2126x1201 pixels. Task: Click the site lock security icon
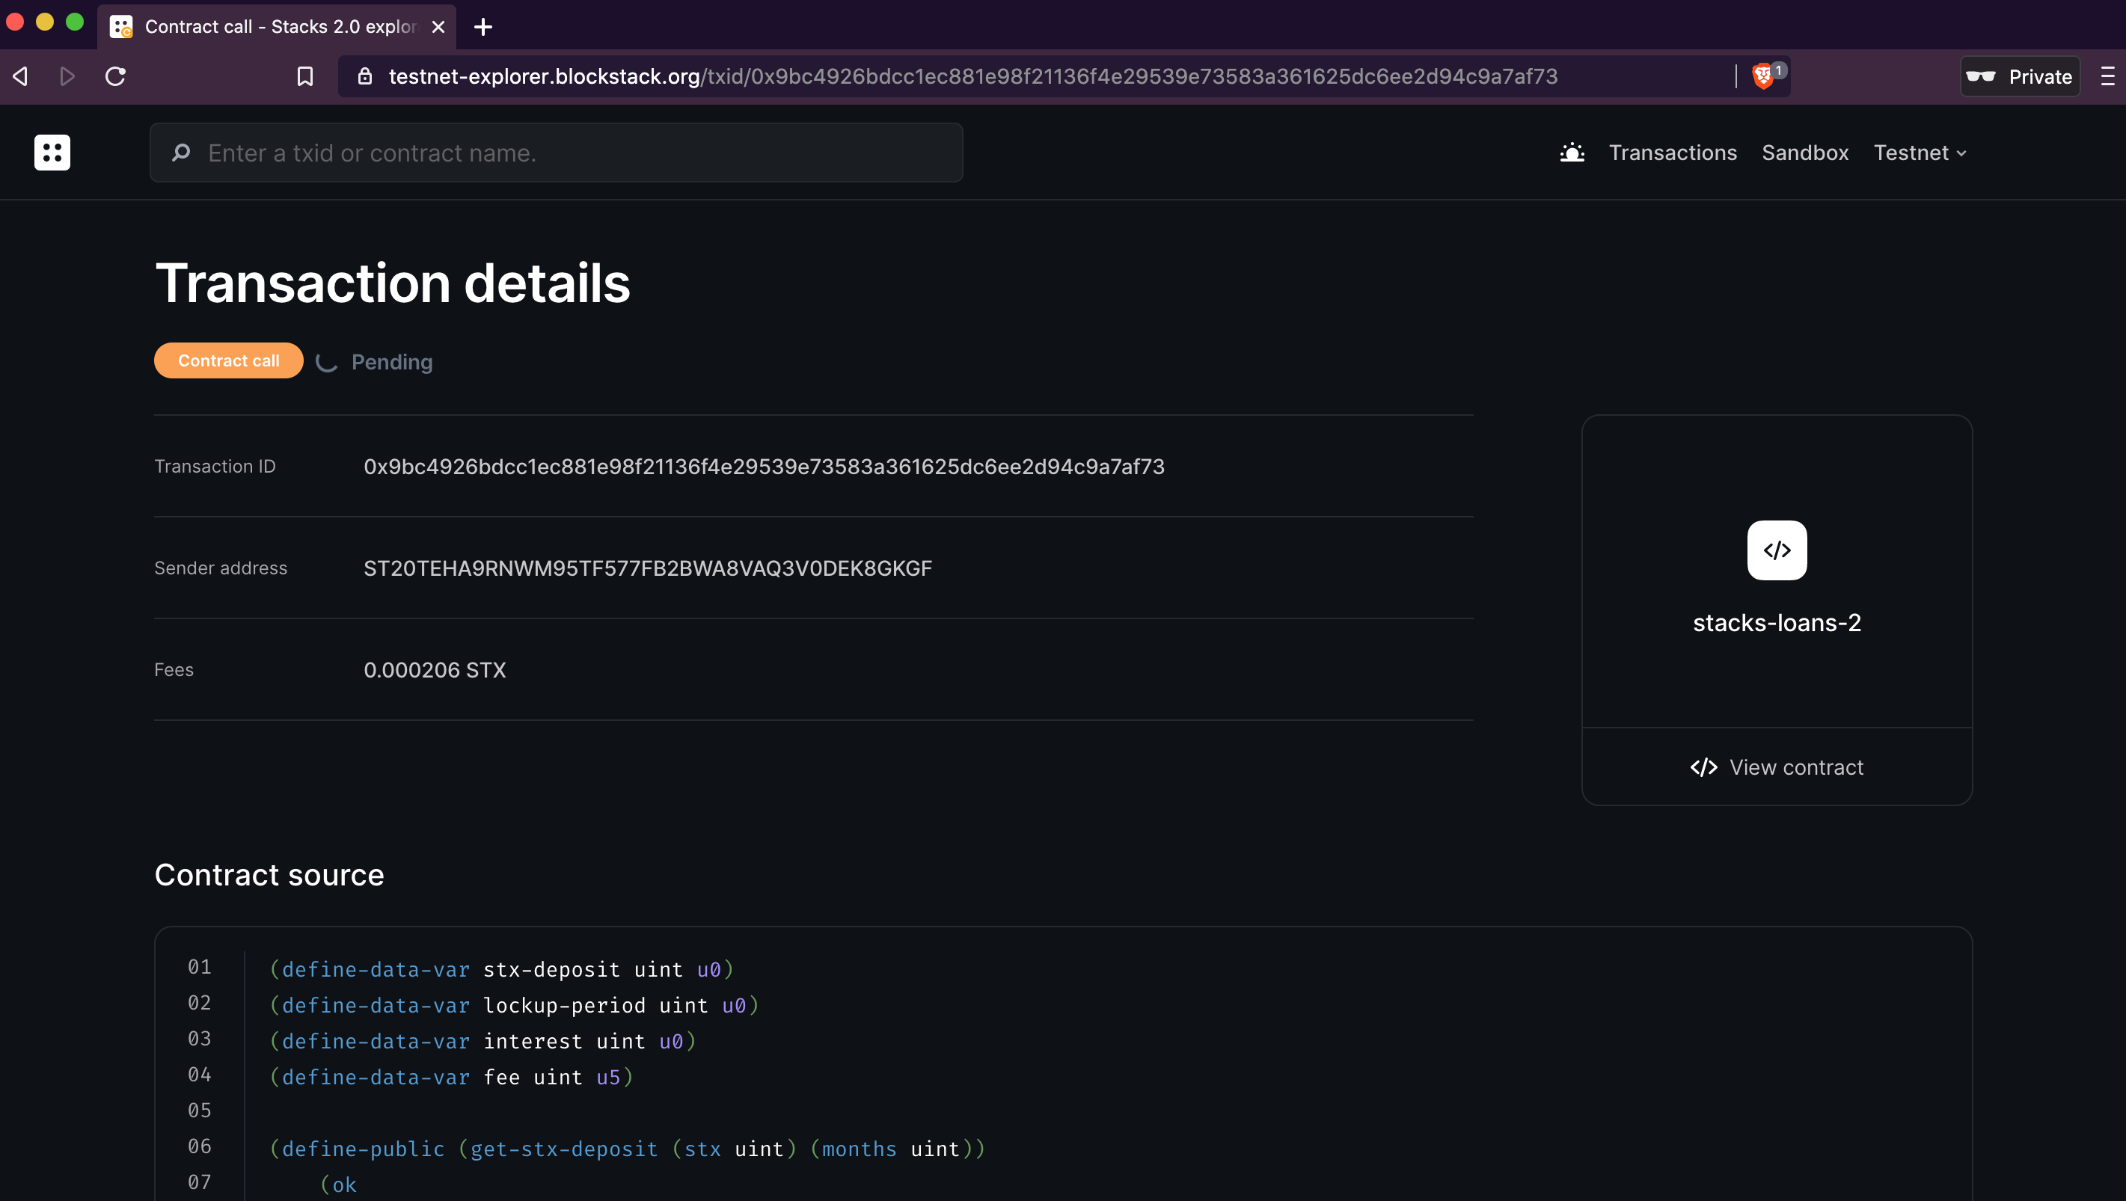pos(365,77)
